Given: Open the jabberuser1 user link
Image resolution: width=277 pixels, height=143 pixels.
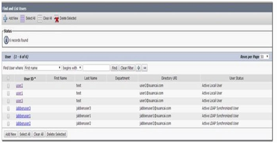Looking at the screenshot, I should (x=23, y=116).
